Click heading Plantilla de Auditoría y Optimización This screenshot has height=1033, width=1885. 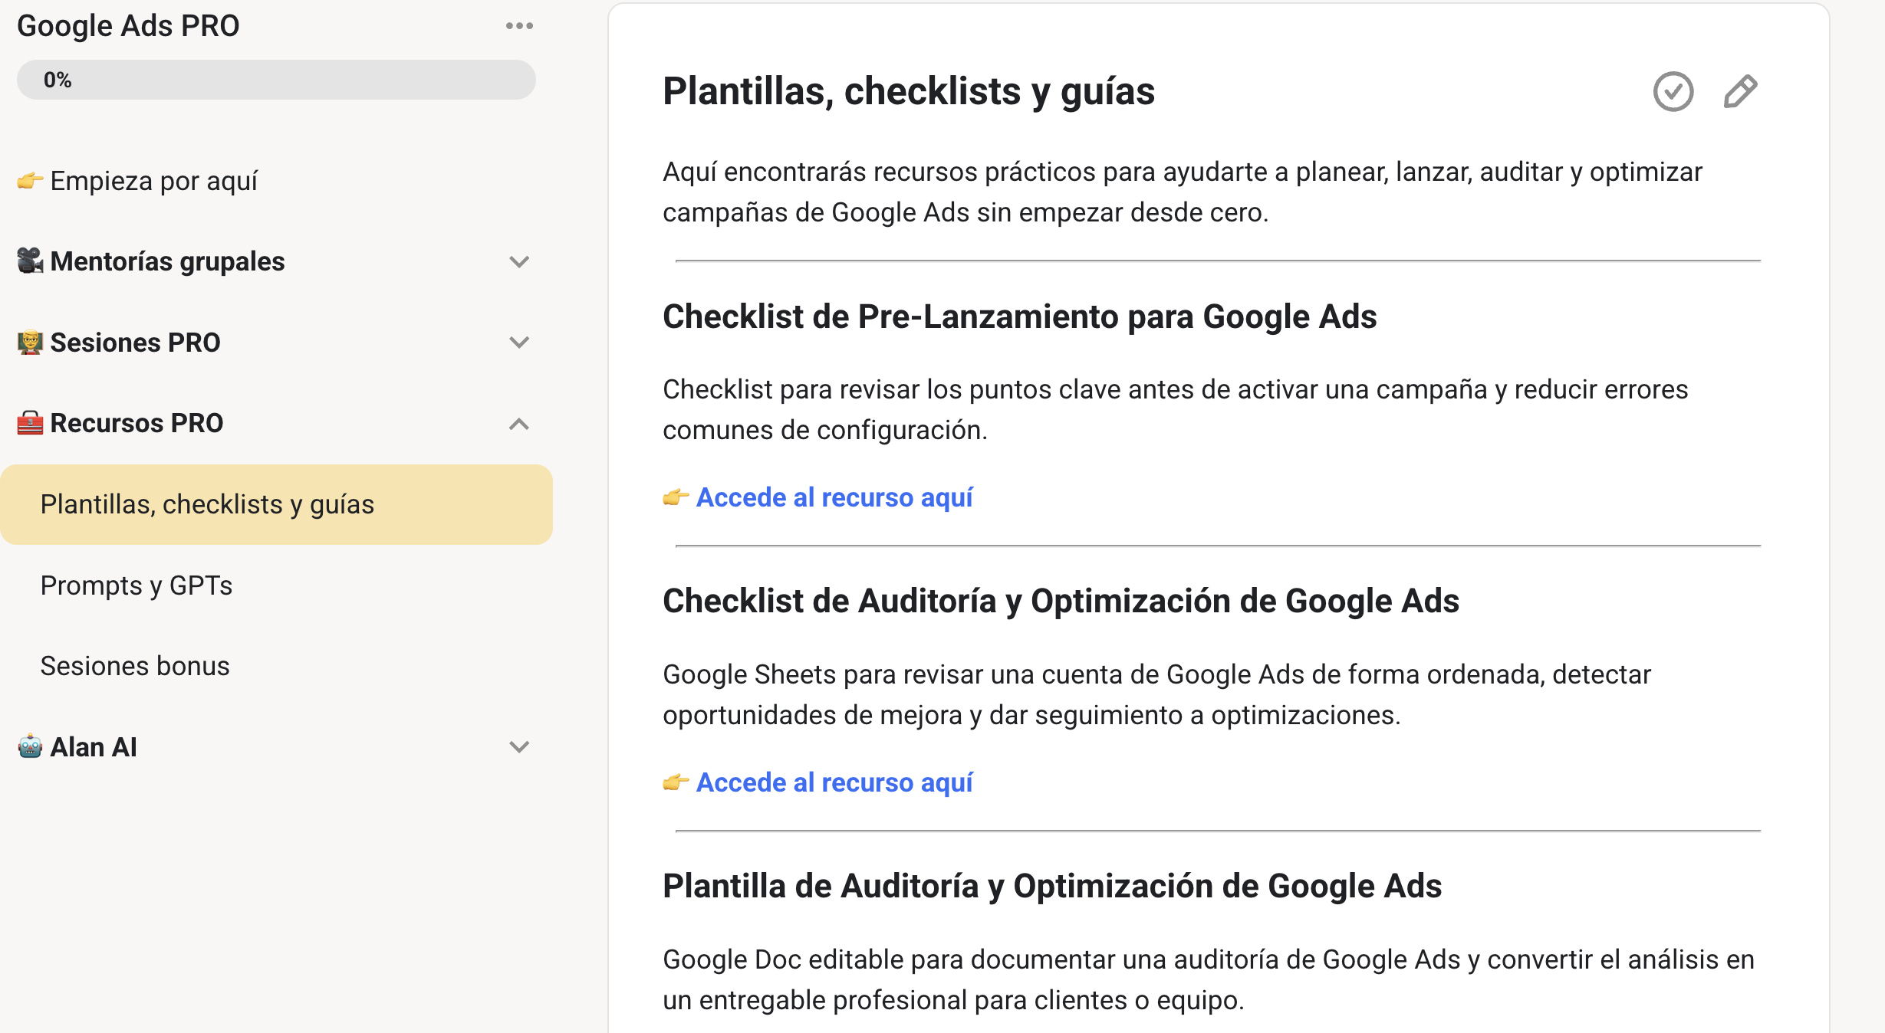(x=1052, y=886)
